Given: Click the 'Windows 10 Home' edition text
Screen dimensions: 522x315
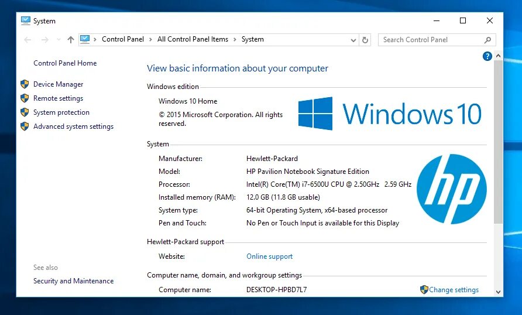Looking at the screenshot, I should click(188, 101).
